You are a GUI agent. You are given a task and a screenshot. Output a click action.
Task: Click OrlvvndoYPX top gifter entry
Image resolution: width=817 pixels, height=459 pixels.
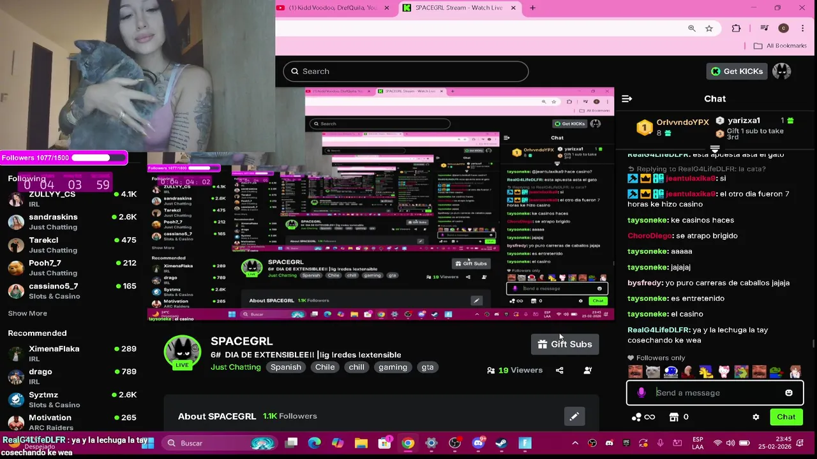point(673,127)
